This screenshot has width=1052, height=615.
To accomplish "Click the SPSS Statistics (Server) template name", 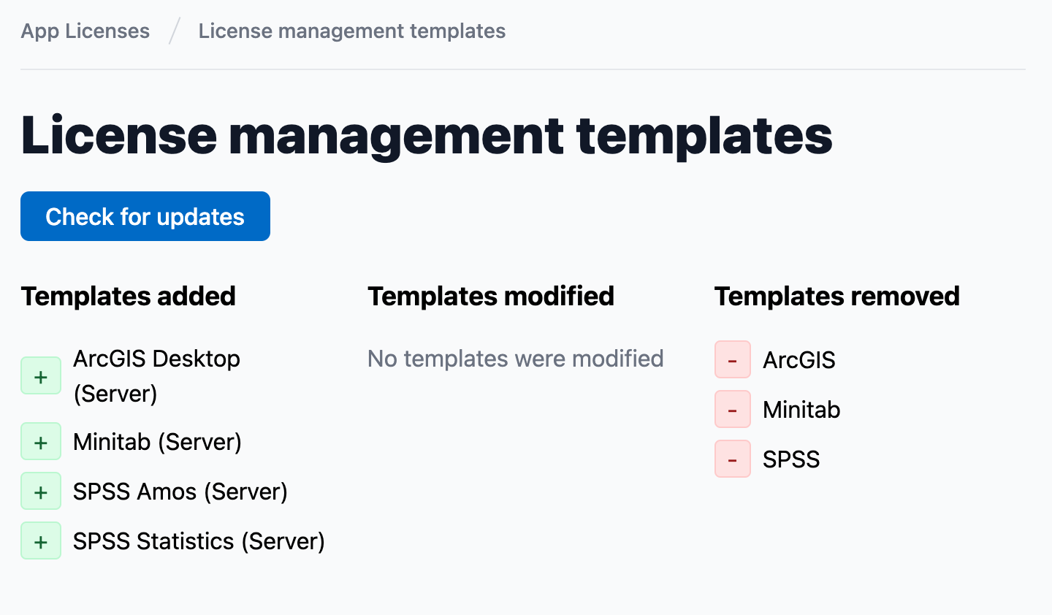I will [x=199, y=541].
